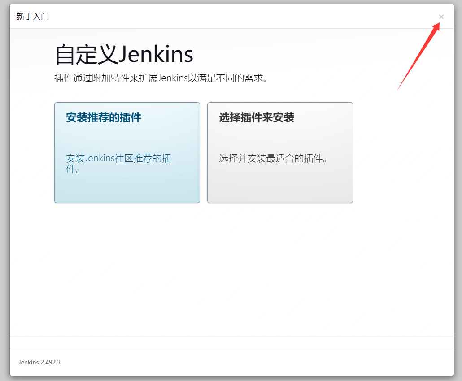Click the 选择插件来安装 card
The image size is (462, 381).
[280, 152]
